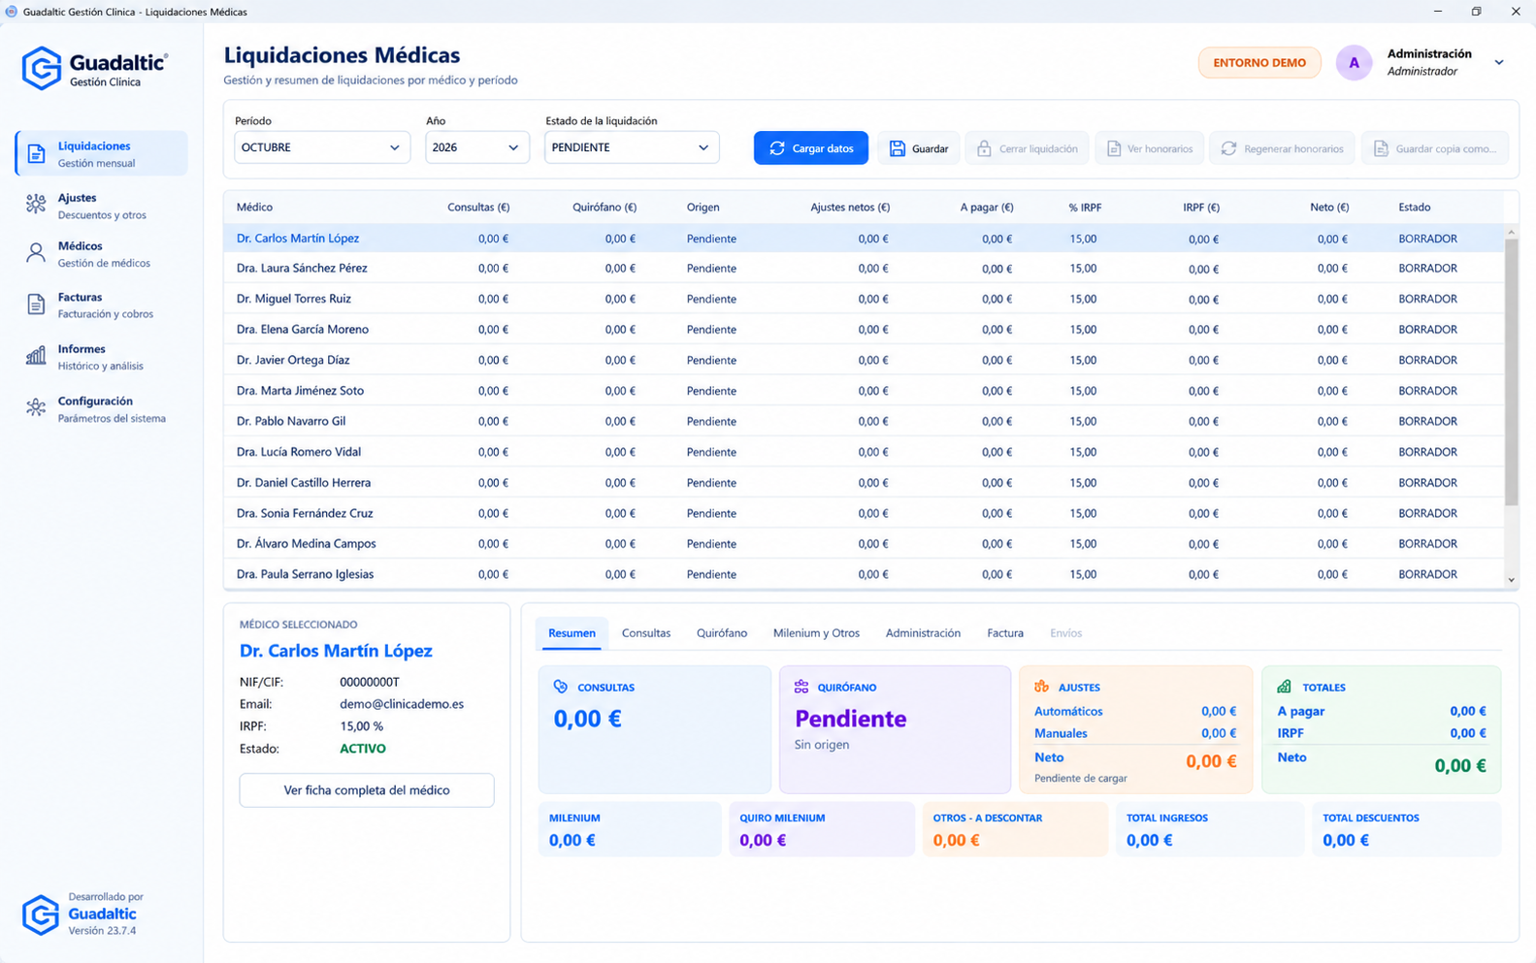
Task: Click Ver ficha completa del médico button
Action: 367,790
